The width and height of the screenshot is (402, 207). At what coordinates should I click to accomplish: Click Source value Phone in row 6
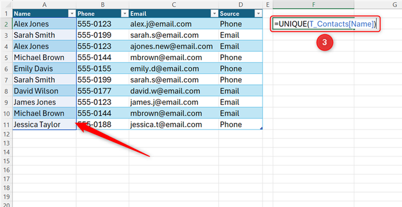click(x=241, y=69)
